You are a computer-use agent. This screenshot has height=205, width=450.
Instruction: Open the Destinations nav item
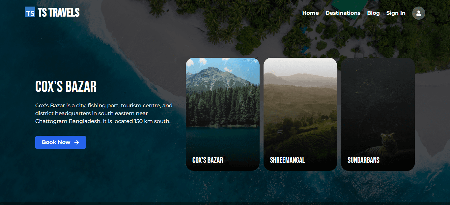point(343,13)
